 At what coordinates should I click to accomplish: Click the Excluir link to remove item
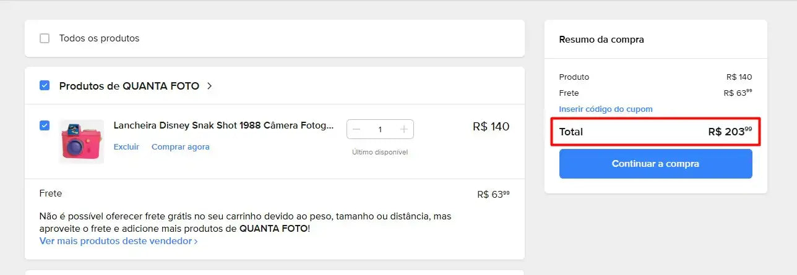[x=126, y=146]
